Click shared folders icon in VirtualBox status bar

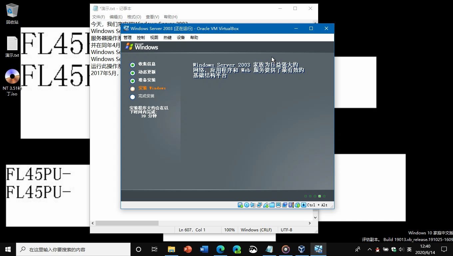click(272, 205)
